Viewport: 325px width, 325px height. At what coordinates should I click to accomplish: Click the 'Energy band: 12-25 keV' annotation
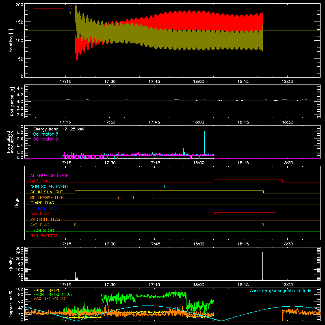pos(59,129)
